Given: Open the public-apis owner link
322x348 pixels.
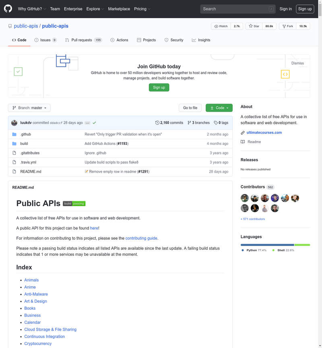Looking at the screenshot, I should coord(26,26).
